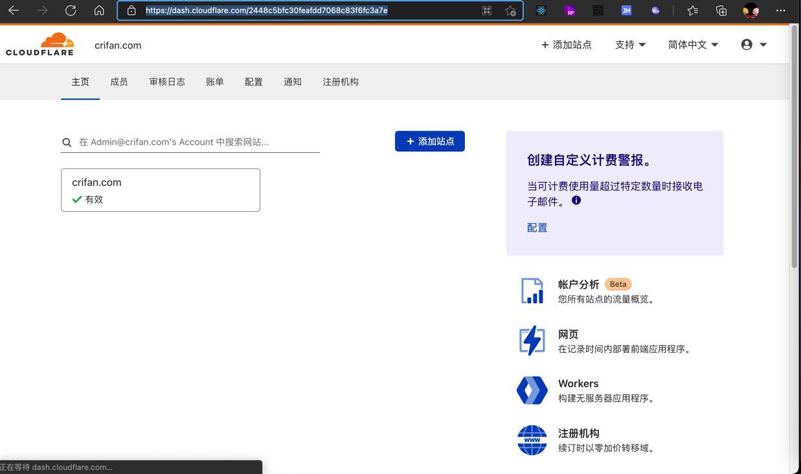Open the browser home page icon
801x474 pixels.
point(99,10)
